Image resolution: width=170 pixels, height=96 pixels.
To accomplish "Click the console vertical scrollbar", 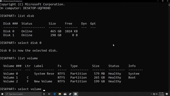I will click(x=169, y=47).
